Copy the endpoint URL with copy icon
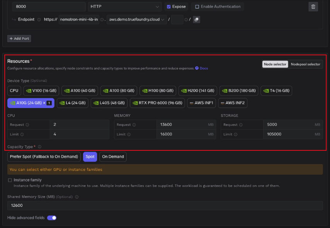Screen dimensions: 330x228 tap(196, 20)
